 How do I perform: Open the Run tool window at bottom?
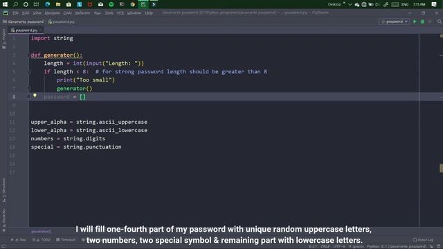click(x=19, y=240)
